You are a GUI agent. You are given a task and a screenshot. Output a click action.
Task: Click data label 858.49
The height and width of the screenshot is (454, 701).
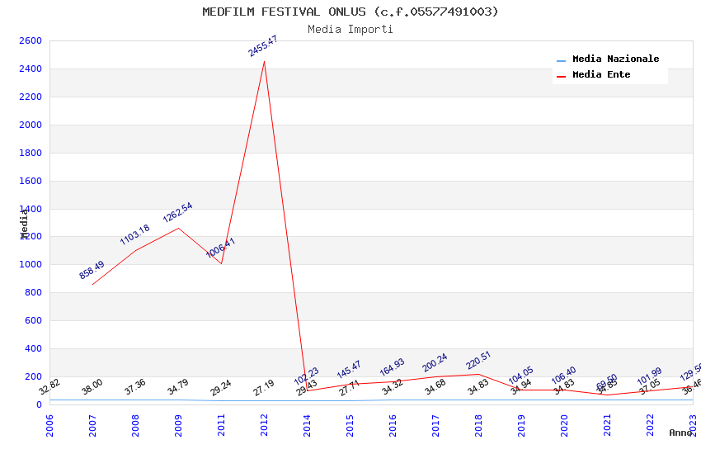click(x=92, y=270)
